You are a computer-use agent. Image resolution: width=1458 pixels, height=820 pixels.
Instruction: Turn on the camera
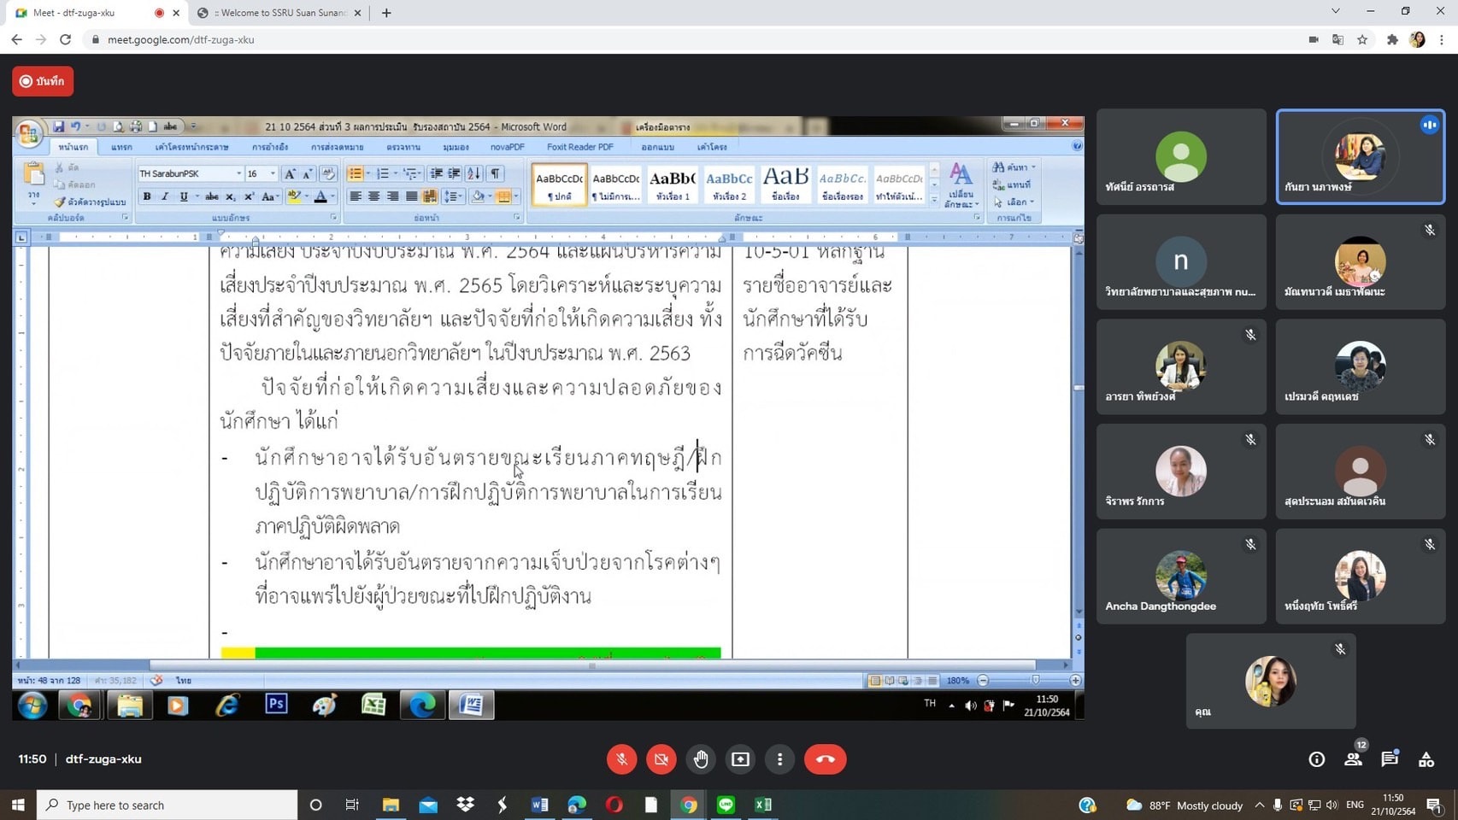(x=661, y=759)
